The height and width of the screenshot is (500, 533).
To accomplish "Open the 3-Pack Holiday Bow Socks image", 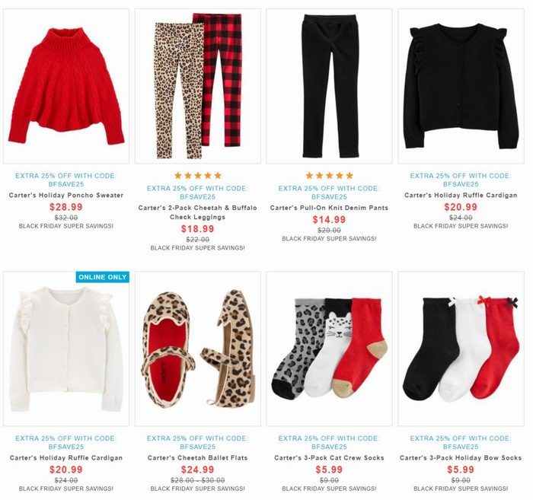I will point(461,349).
